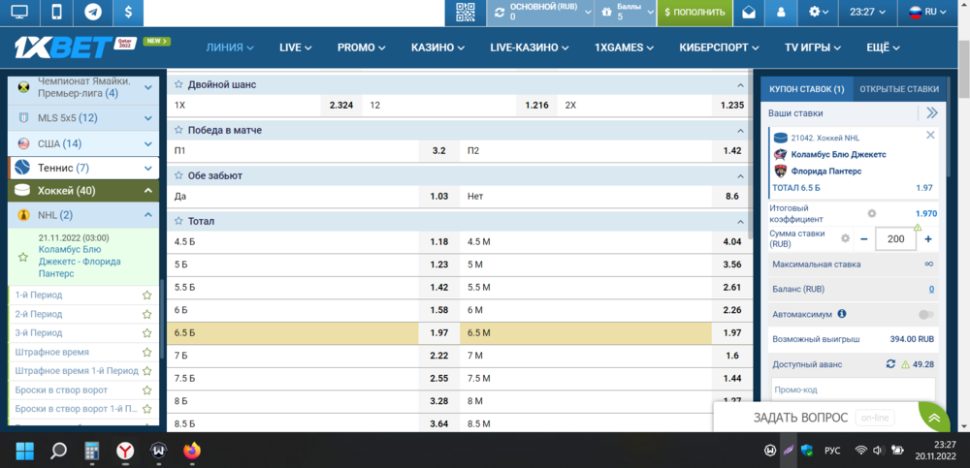970x468 pixels.
Task: Open the Telegram icon in top bar
Action: point(93,12)
